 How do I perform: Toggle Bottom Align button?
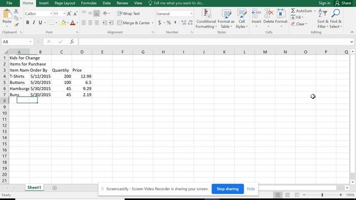point(96,13)
